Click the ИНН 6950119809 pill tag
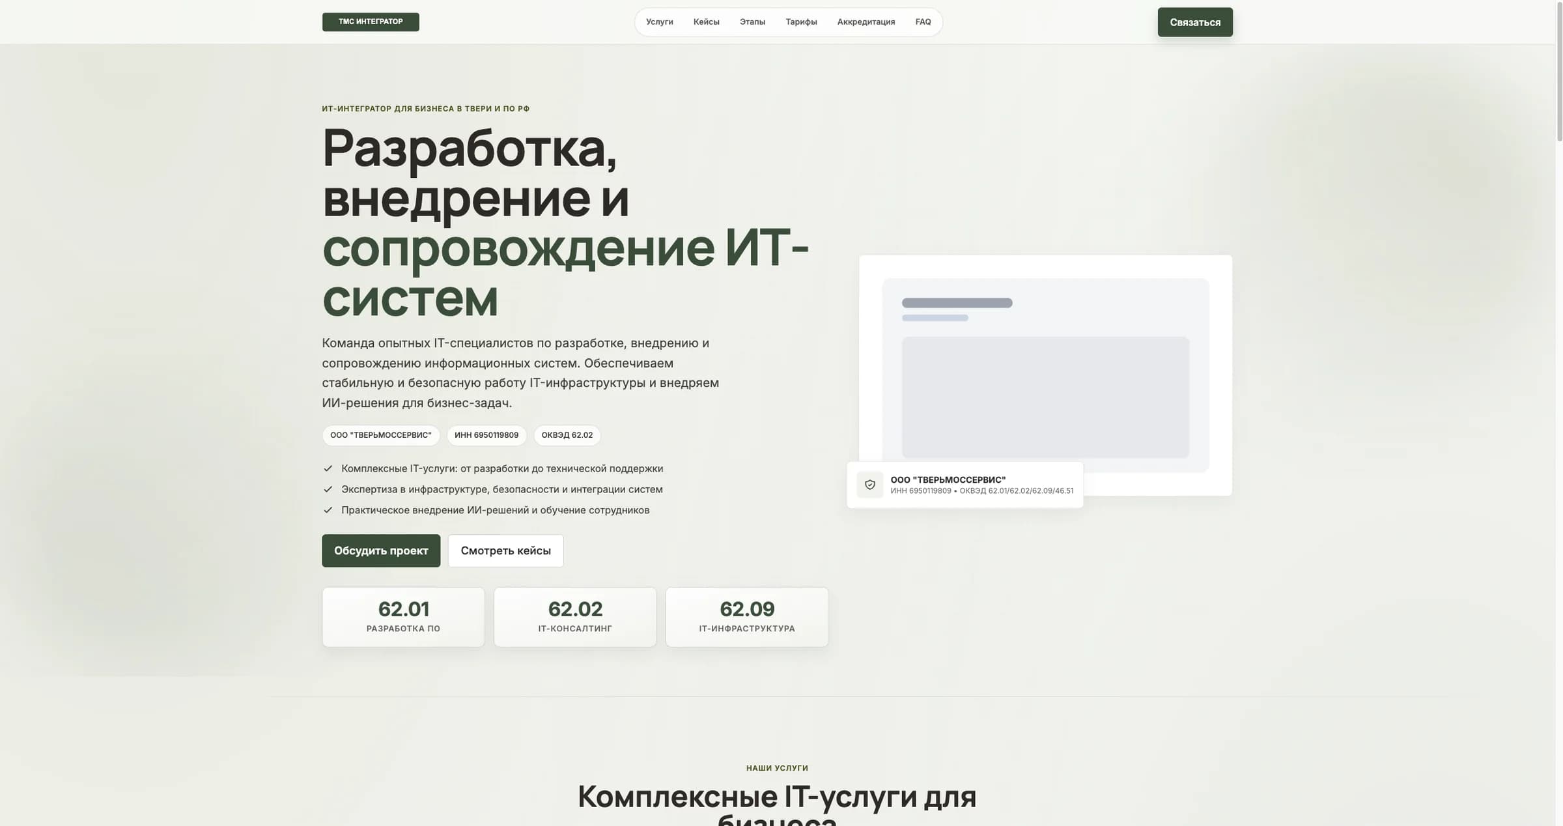Screen dimensions: 1563x826 (x=486, y=435)
